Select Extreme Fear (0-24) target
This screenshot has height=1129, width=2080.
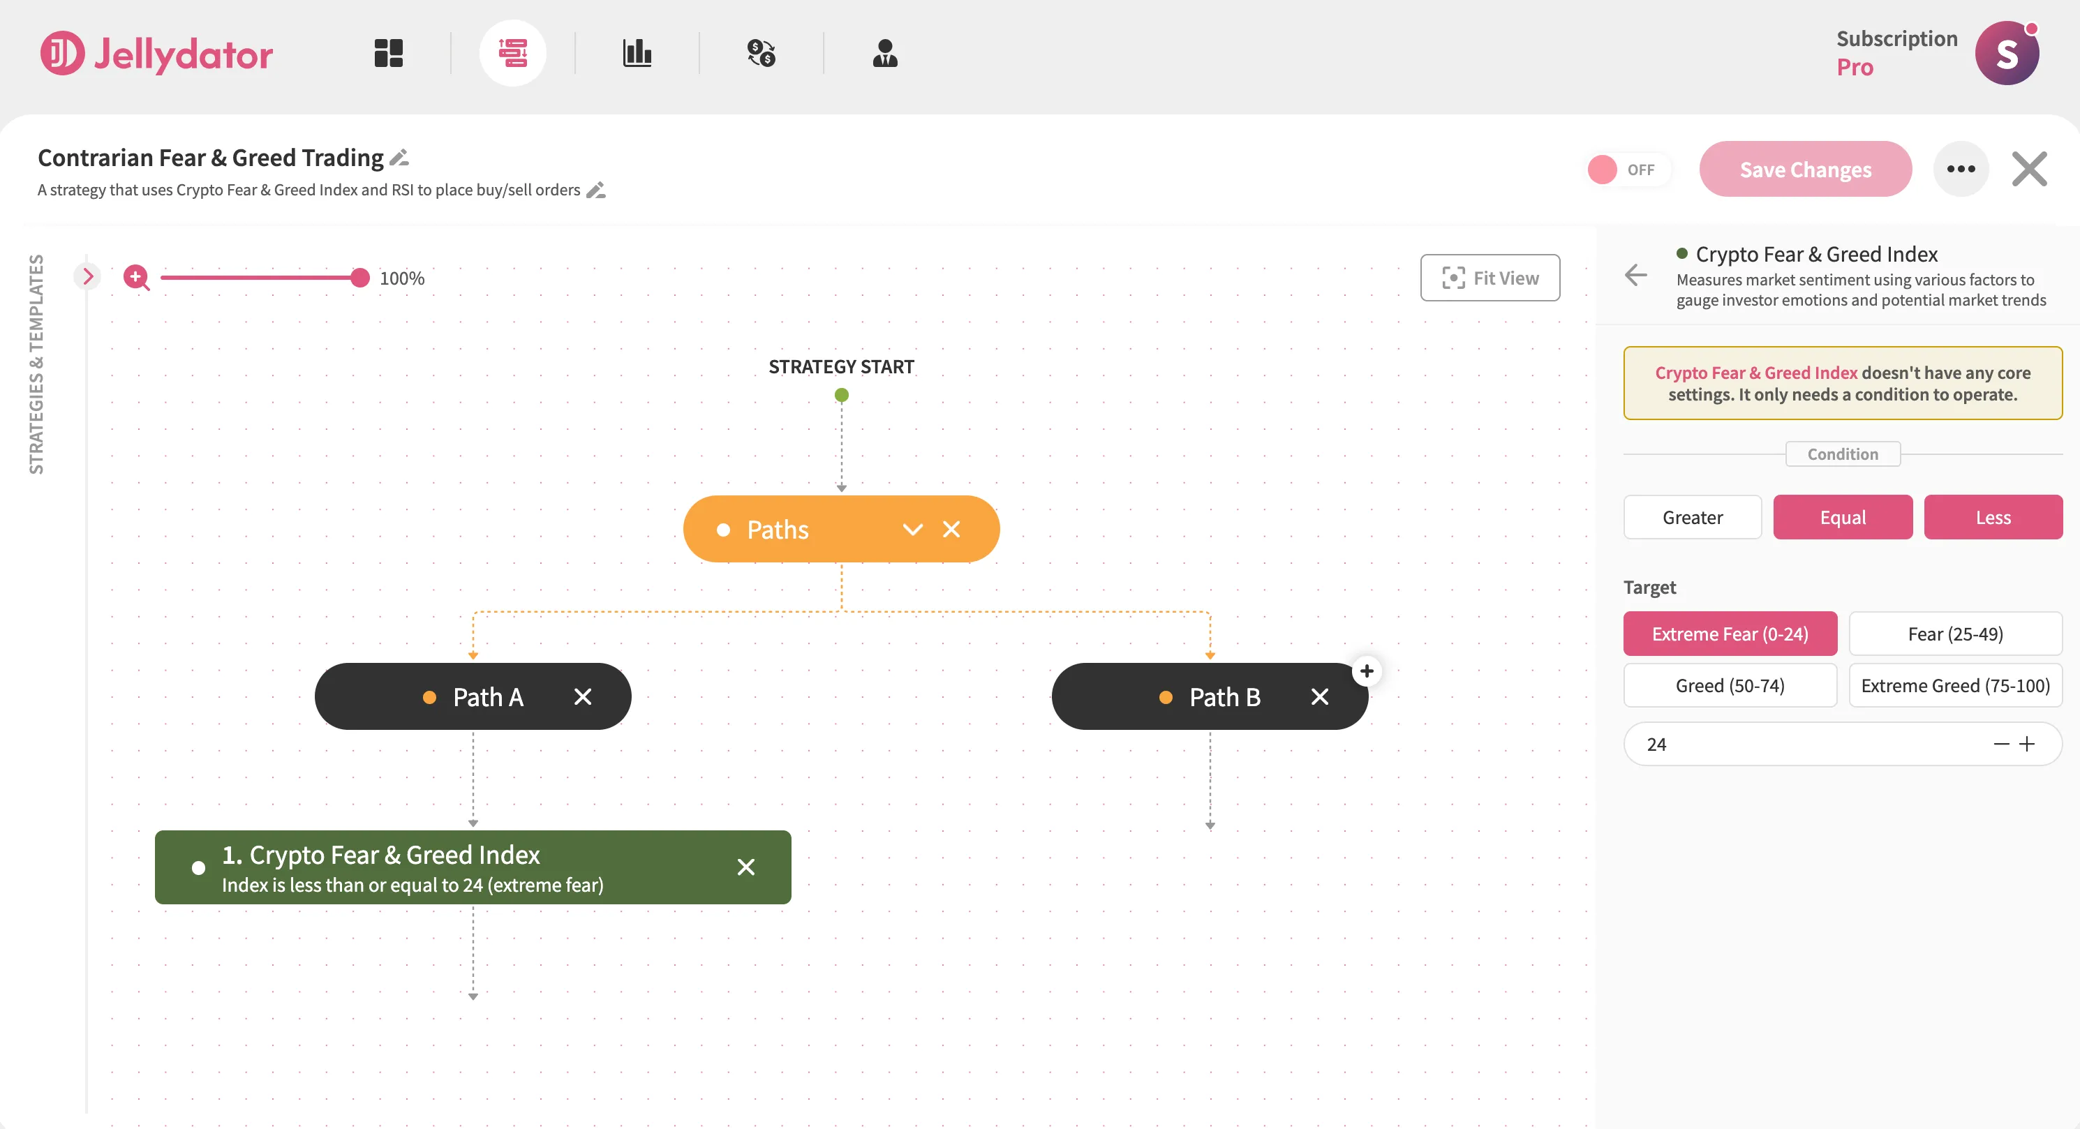pyautogui.click(x=1730, y=634)
